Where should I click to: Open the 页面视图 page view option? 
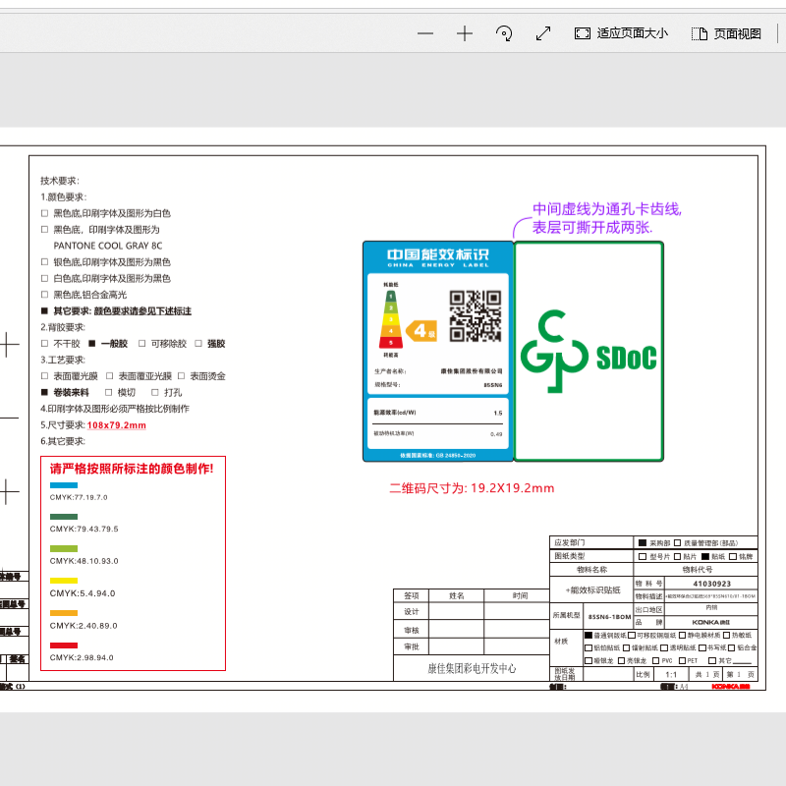[726, 33]
